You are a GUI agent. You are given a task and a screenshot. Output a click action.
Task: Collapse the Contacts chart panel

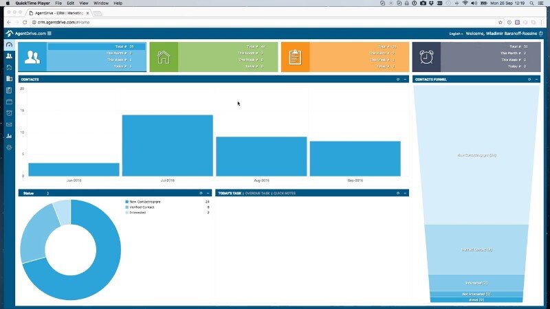coord(405,80)
